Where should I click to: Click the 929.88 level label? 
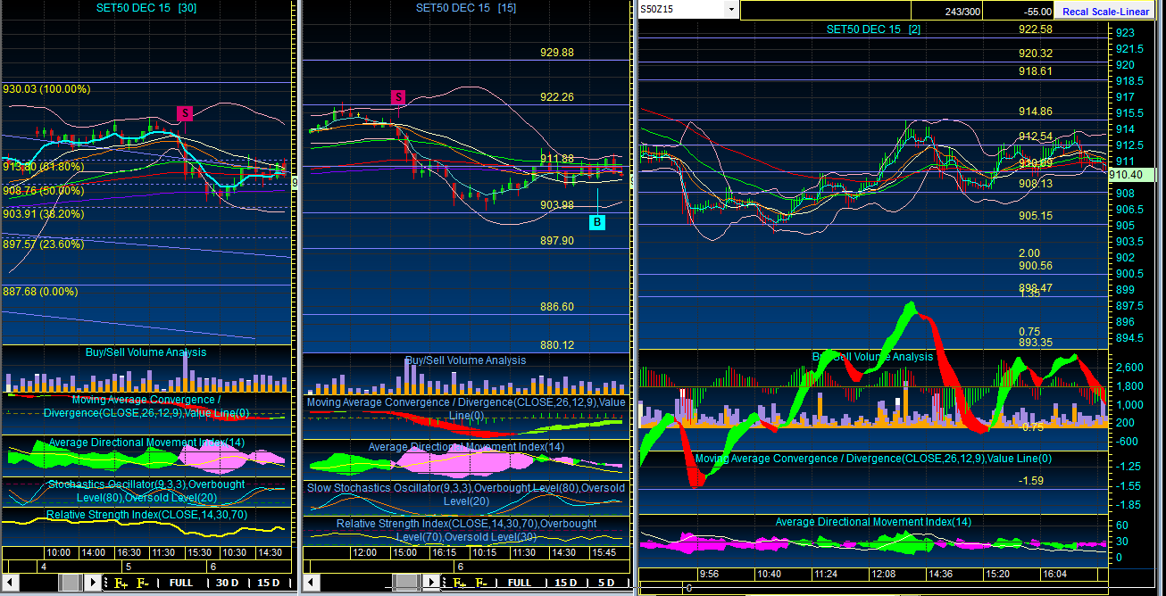(557, 53)
